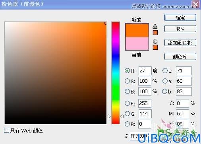Image resolution: width=201 pixels, height=144 pixels.
Task: Click the b field showing 83
Action: 184,91
